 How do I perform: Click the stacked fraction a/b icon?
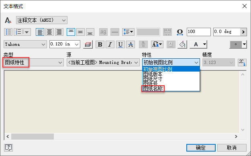point(143,44)
